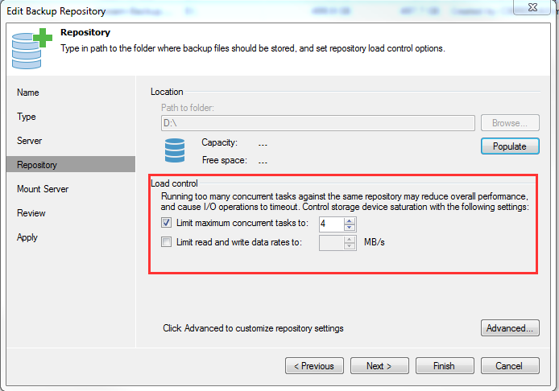559x391 pixels.
Task: Decrease concurrent tasks with down arrow
Action: point(350,227)
